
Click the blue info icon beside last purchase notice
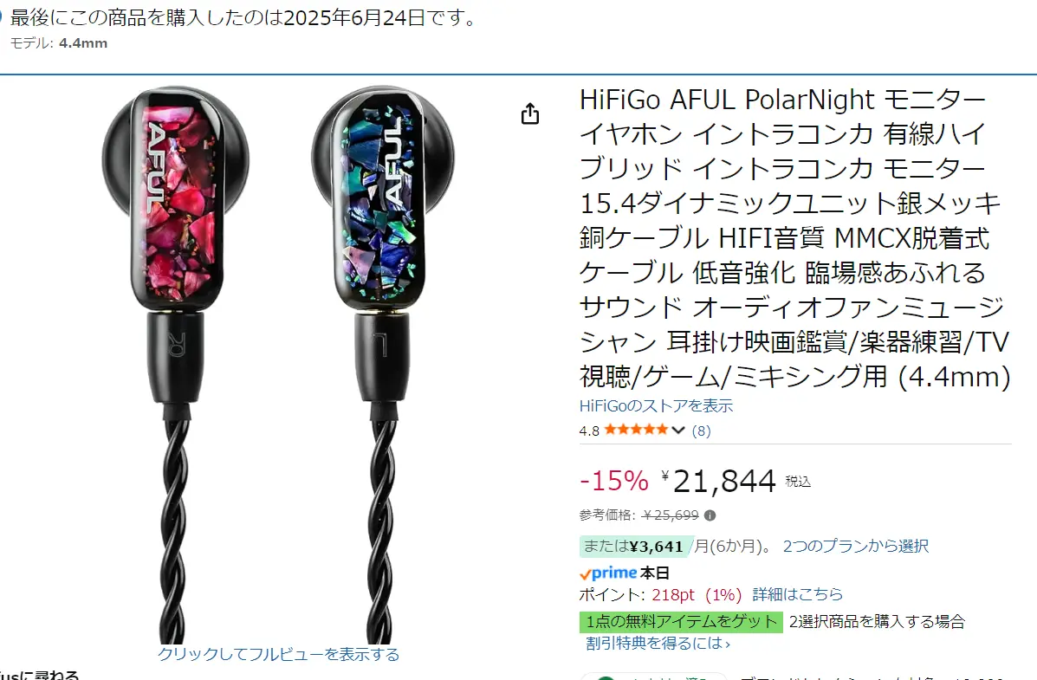pos(2,18)
